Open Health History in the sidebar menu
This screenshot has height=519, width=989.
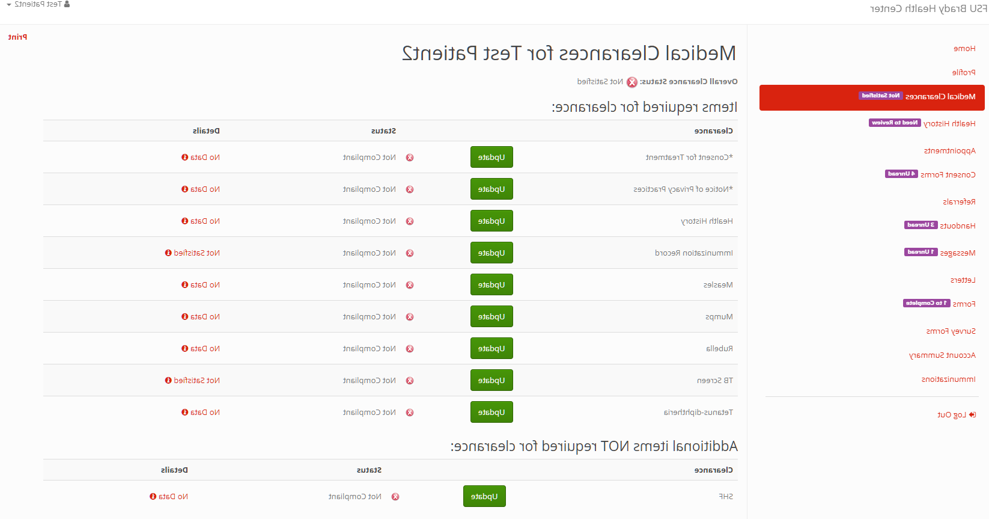(x=949, y=123)
